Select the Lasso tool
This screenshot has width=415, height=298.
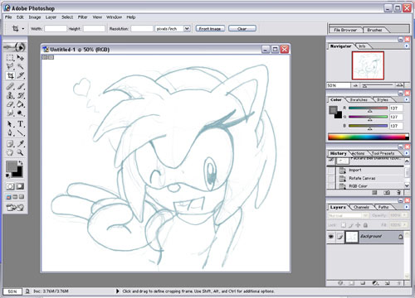(10, 66)
